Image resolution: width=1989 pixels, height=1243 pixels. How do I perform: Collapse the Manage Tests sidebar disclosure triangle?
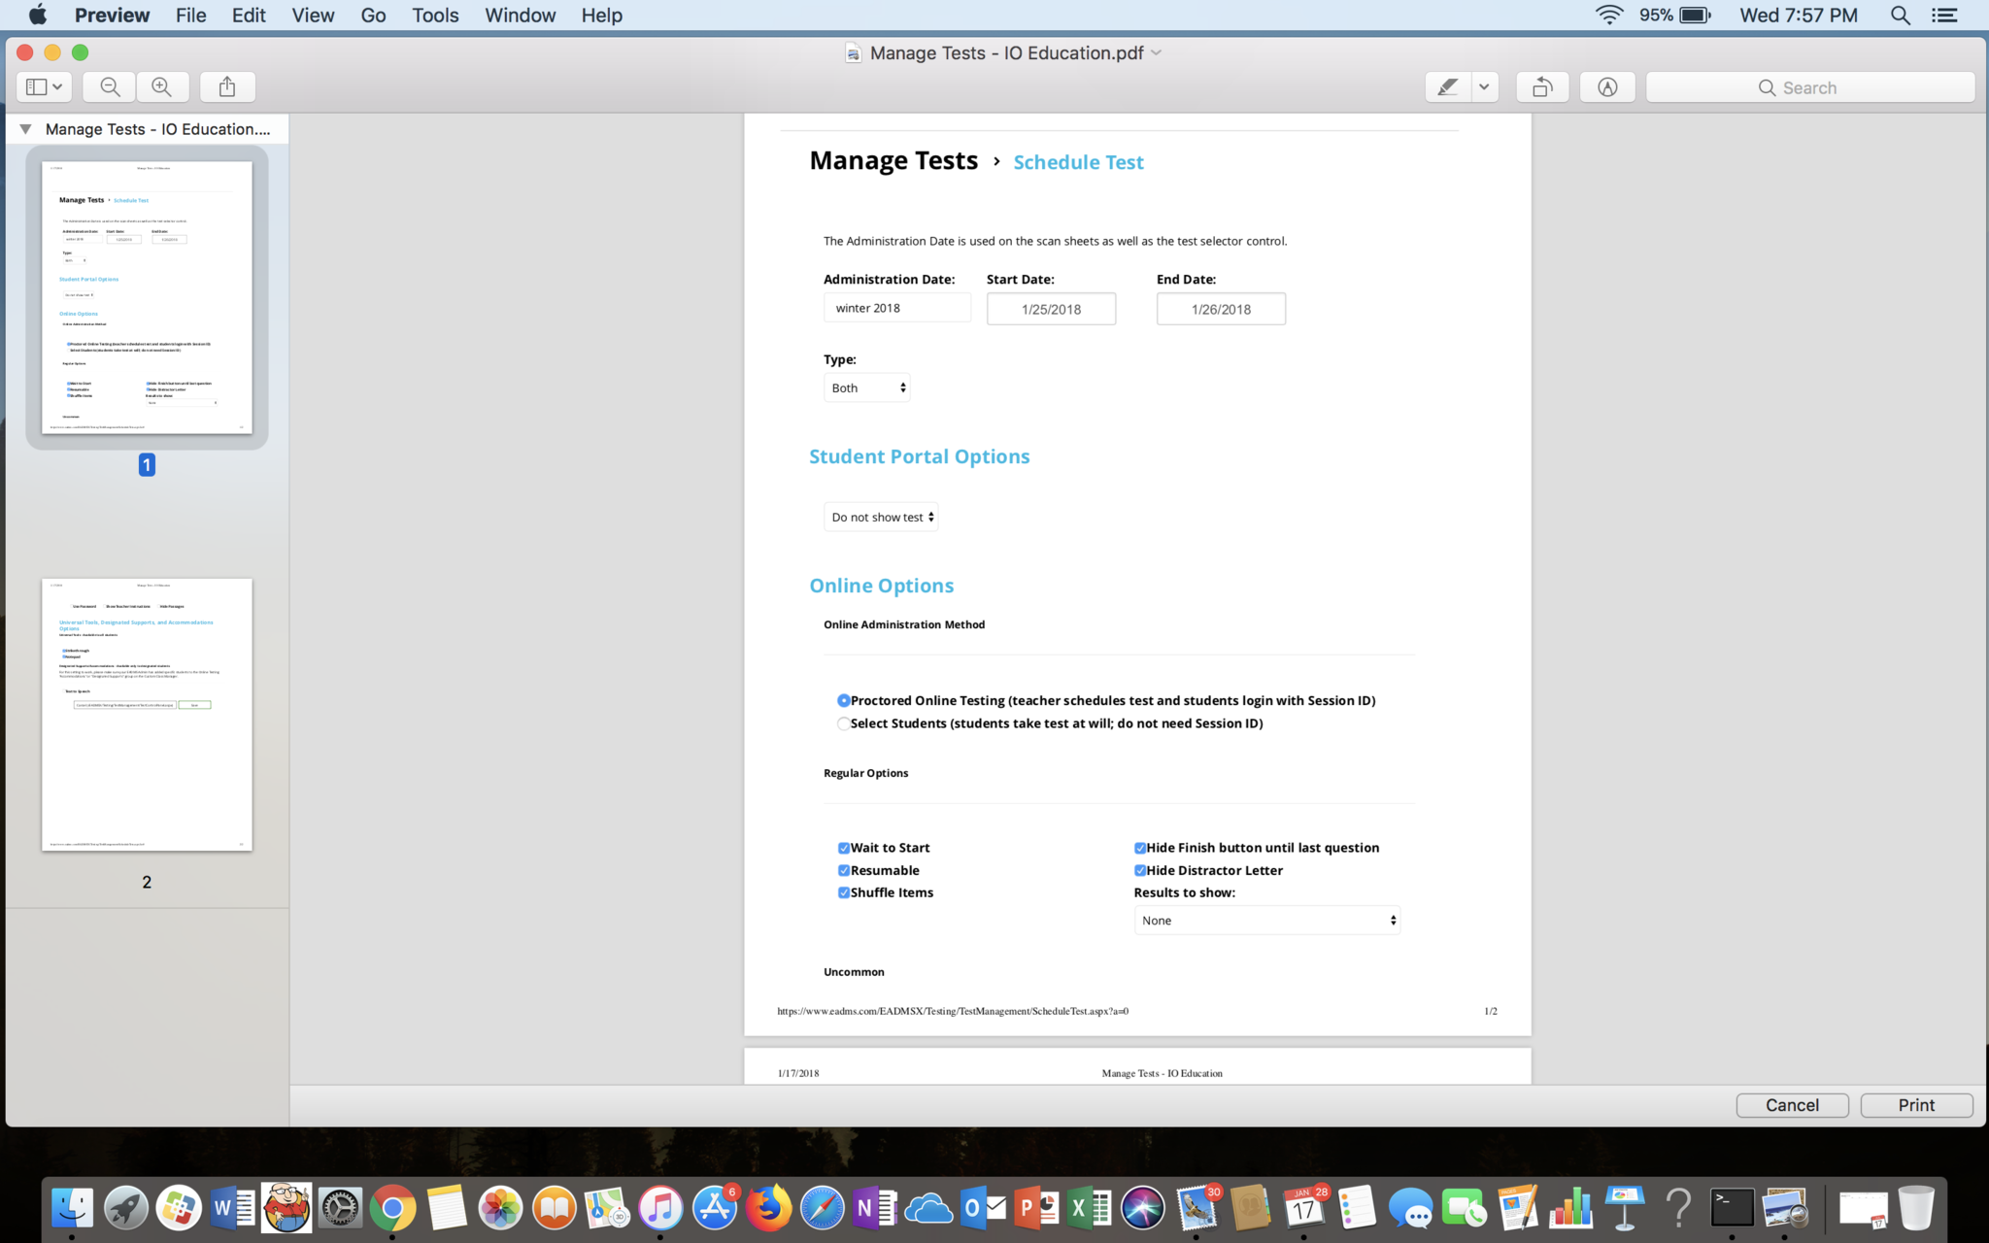[x=26, y=129]
